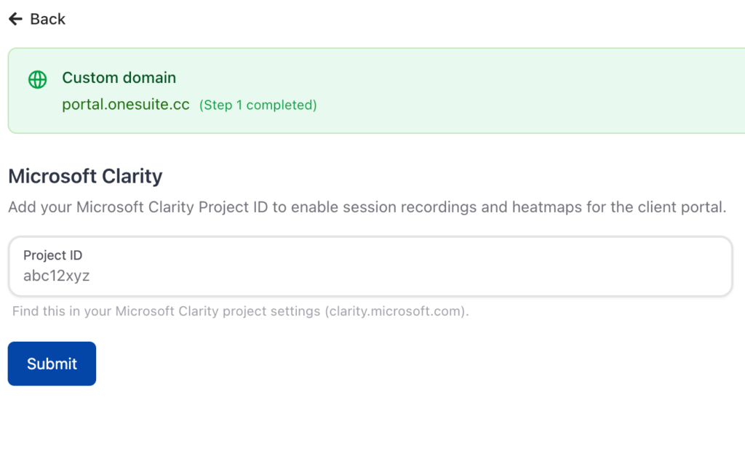This screenshot has height=461, width=745.
Task: Click the Step 1 completed status label
Action: [x=258, y=105]
